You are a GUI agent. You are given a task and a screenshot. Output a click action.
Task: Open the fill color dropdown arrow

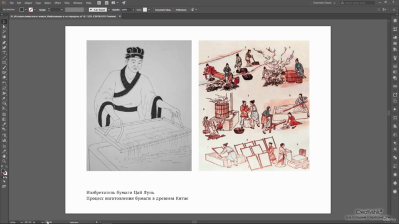point(26,10)
